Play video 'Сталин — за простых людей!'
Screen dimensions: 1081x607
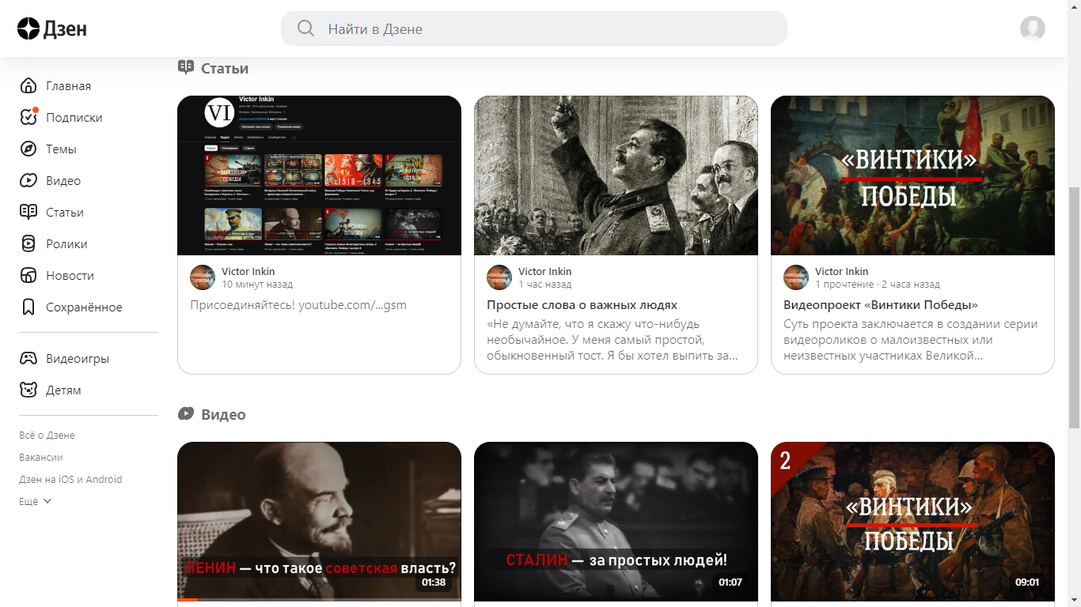pos(616,522)
